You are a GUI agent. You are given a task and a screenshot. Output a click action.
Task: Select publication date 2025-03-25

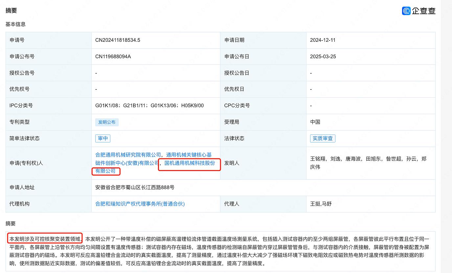(x=323, y=57)
